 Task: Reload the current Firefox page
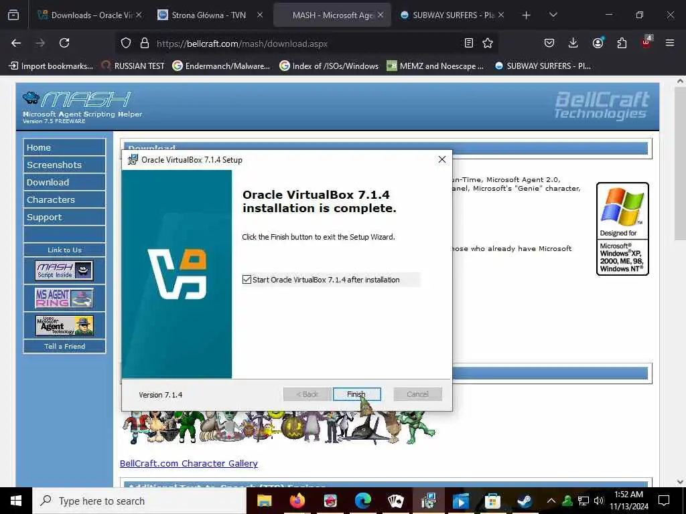(64, 43)
